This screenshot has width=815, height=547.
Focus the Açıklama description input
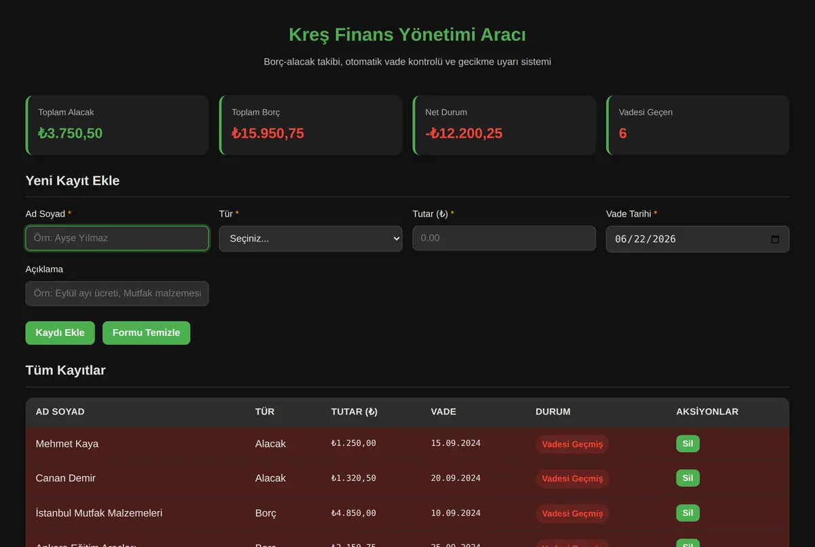tap(117, 293)
